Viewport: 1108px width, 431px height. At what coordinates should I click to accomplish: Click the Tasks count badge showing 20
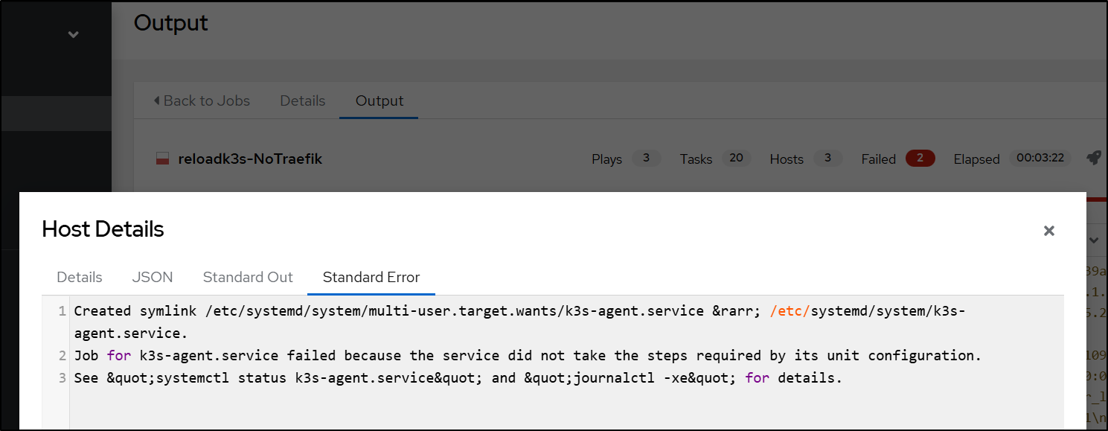pyautogui.click(x=736, y=158)
